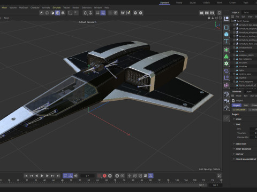257x192 pixels.
Task: Click the 120 F end frame field
Action: (215, 185)
